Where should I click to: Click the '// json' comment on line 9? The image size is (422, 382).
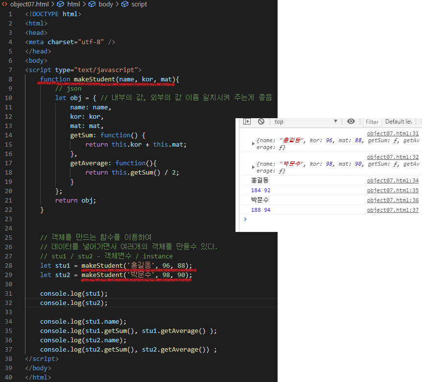click(x=69, y=89)
